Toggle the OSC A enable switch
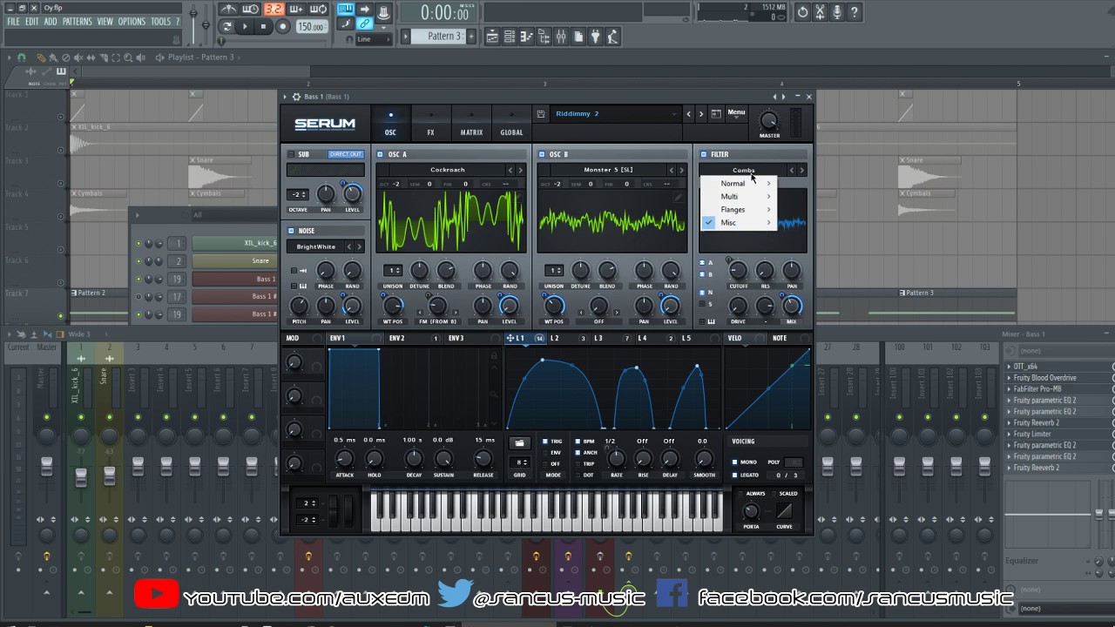This screenshot has height=627, width=1115. pyautogui.click(x=381, y=154)
